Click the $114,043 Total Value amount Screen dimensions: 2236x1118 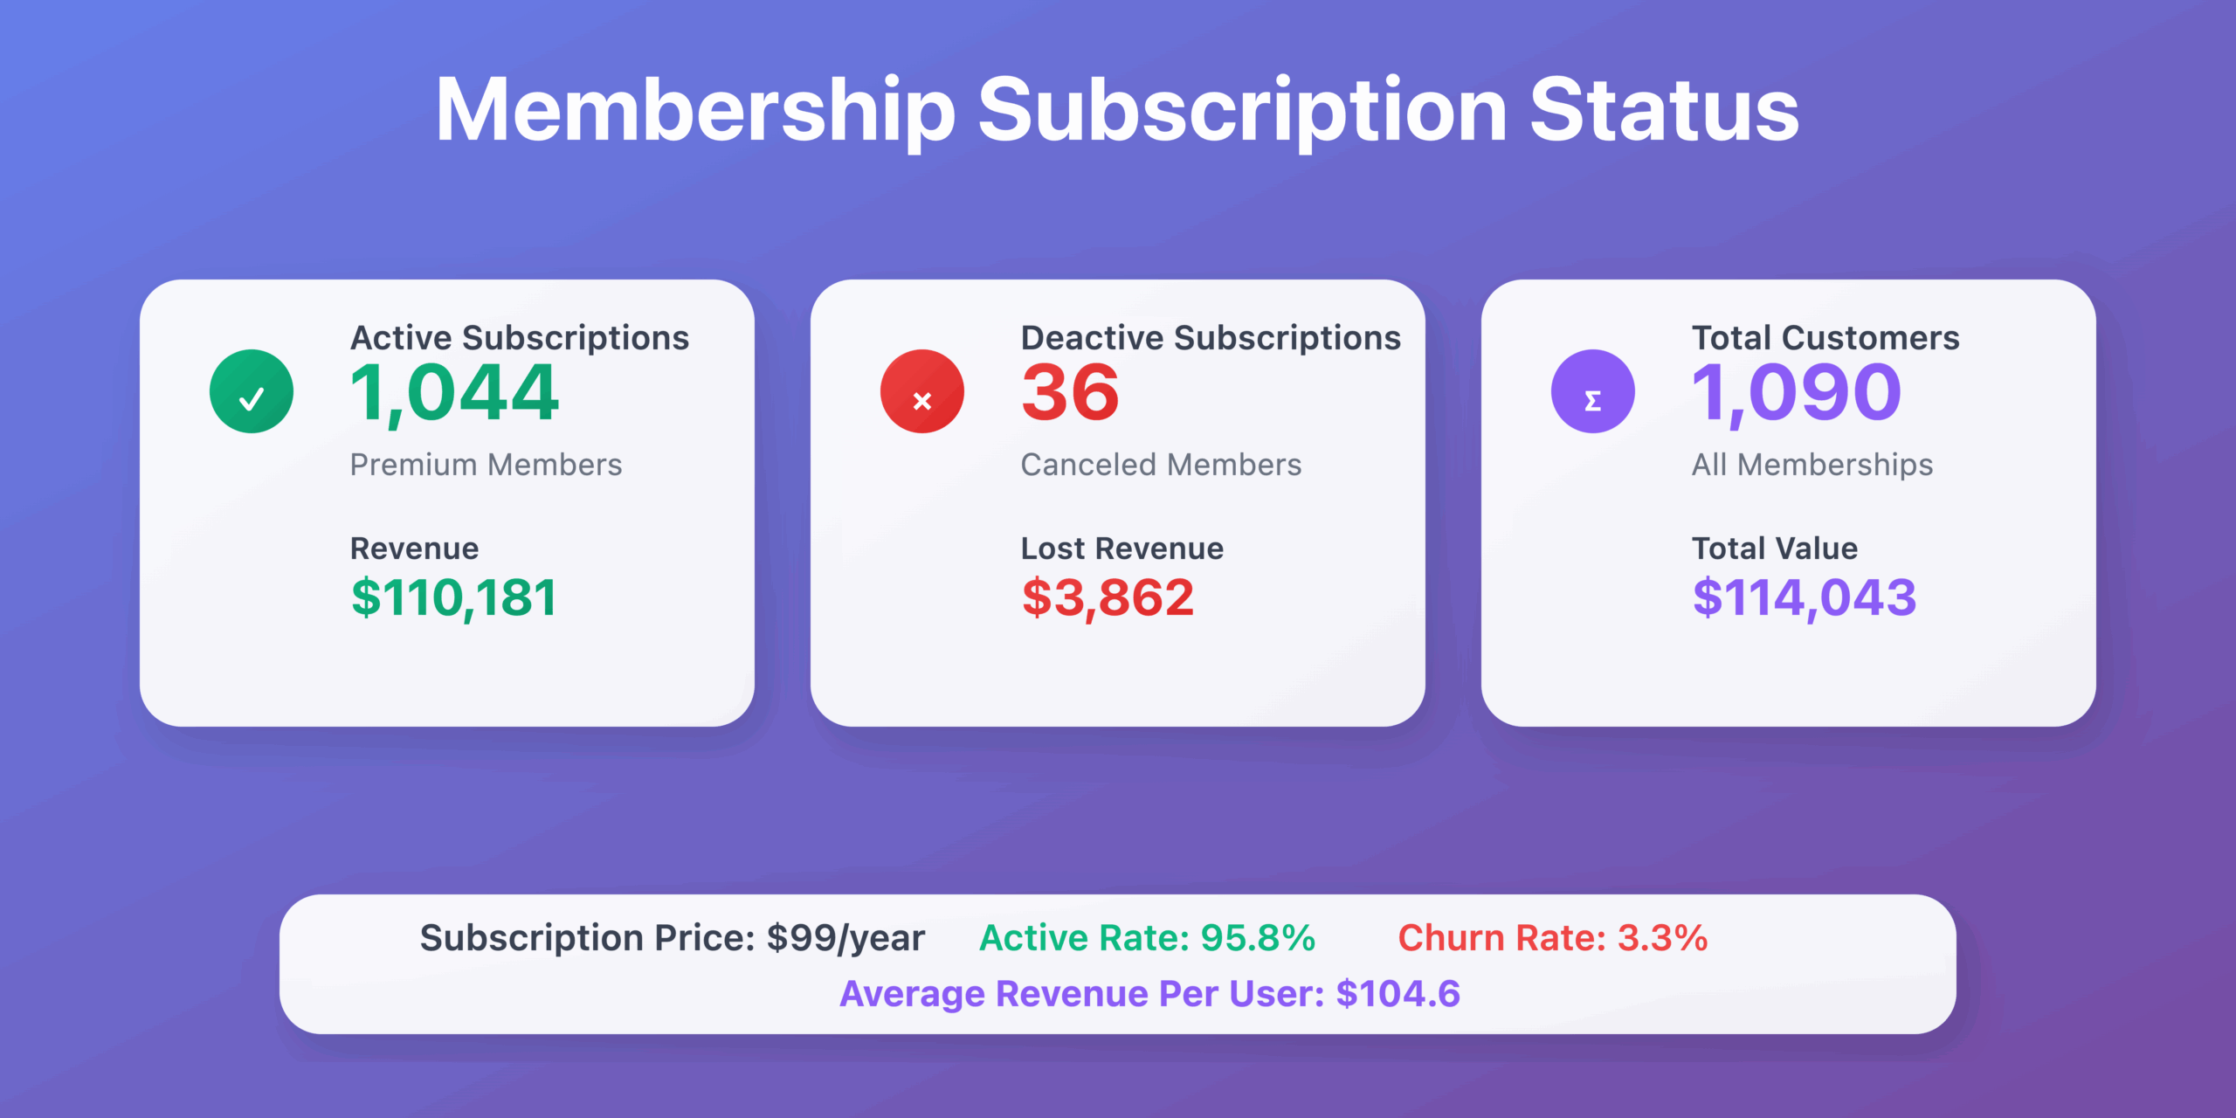(x=1805, y=599)
